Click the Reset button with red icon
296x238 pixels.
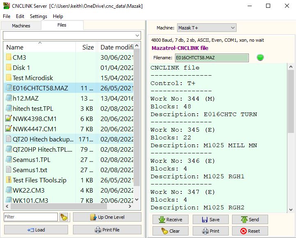coord(250,231)
